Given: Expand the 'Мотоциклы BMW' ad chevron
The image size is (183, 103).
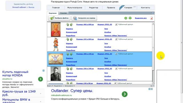Looking at the screenshot, I should 41,102.
